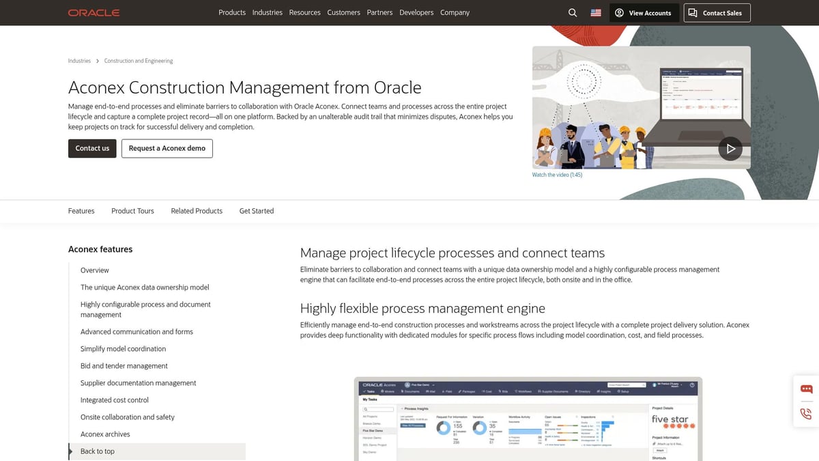
Task: Open the Resources navigation dropdown
Action: pos(304,12)
